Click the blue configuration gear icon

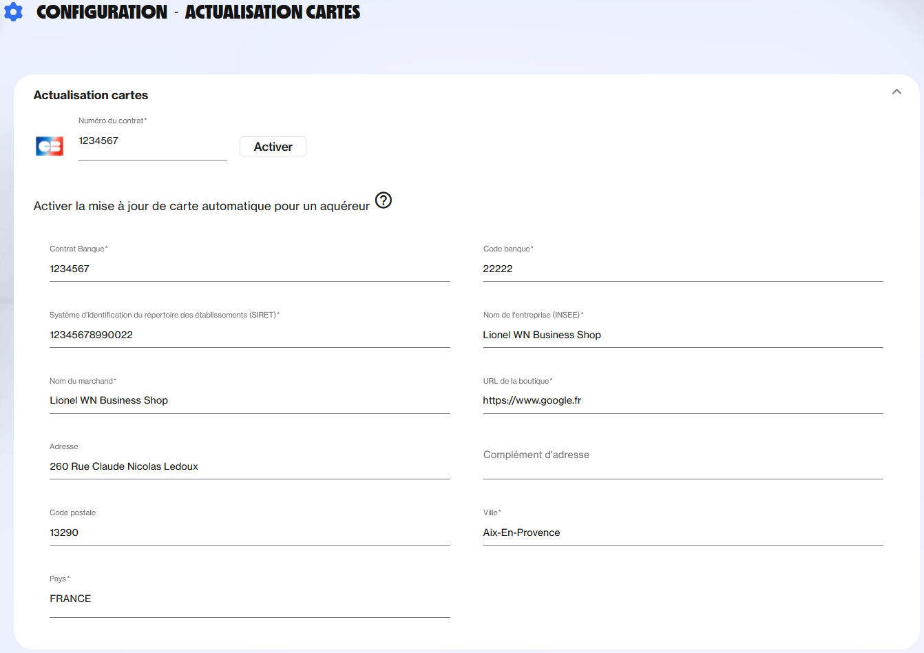coord(13,12)
